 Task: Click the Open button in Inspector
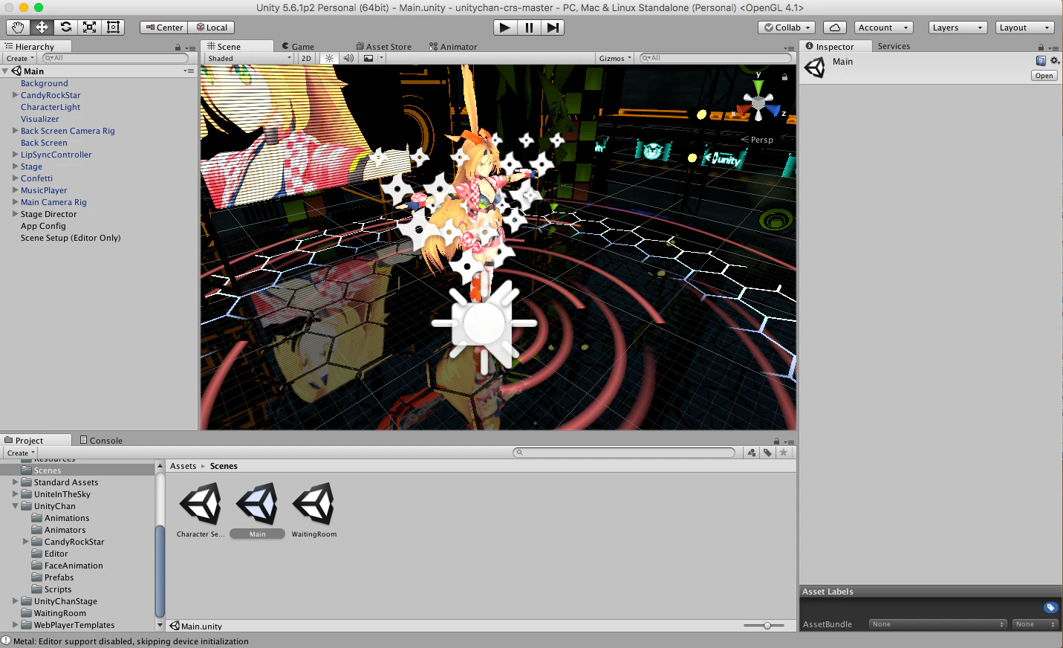(x=1044, y=76)
